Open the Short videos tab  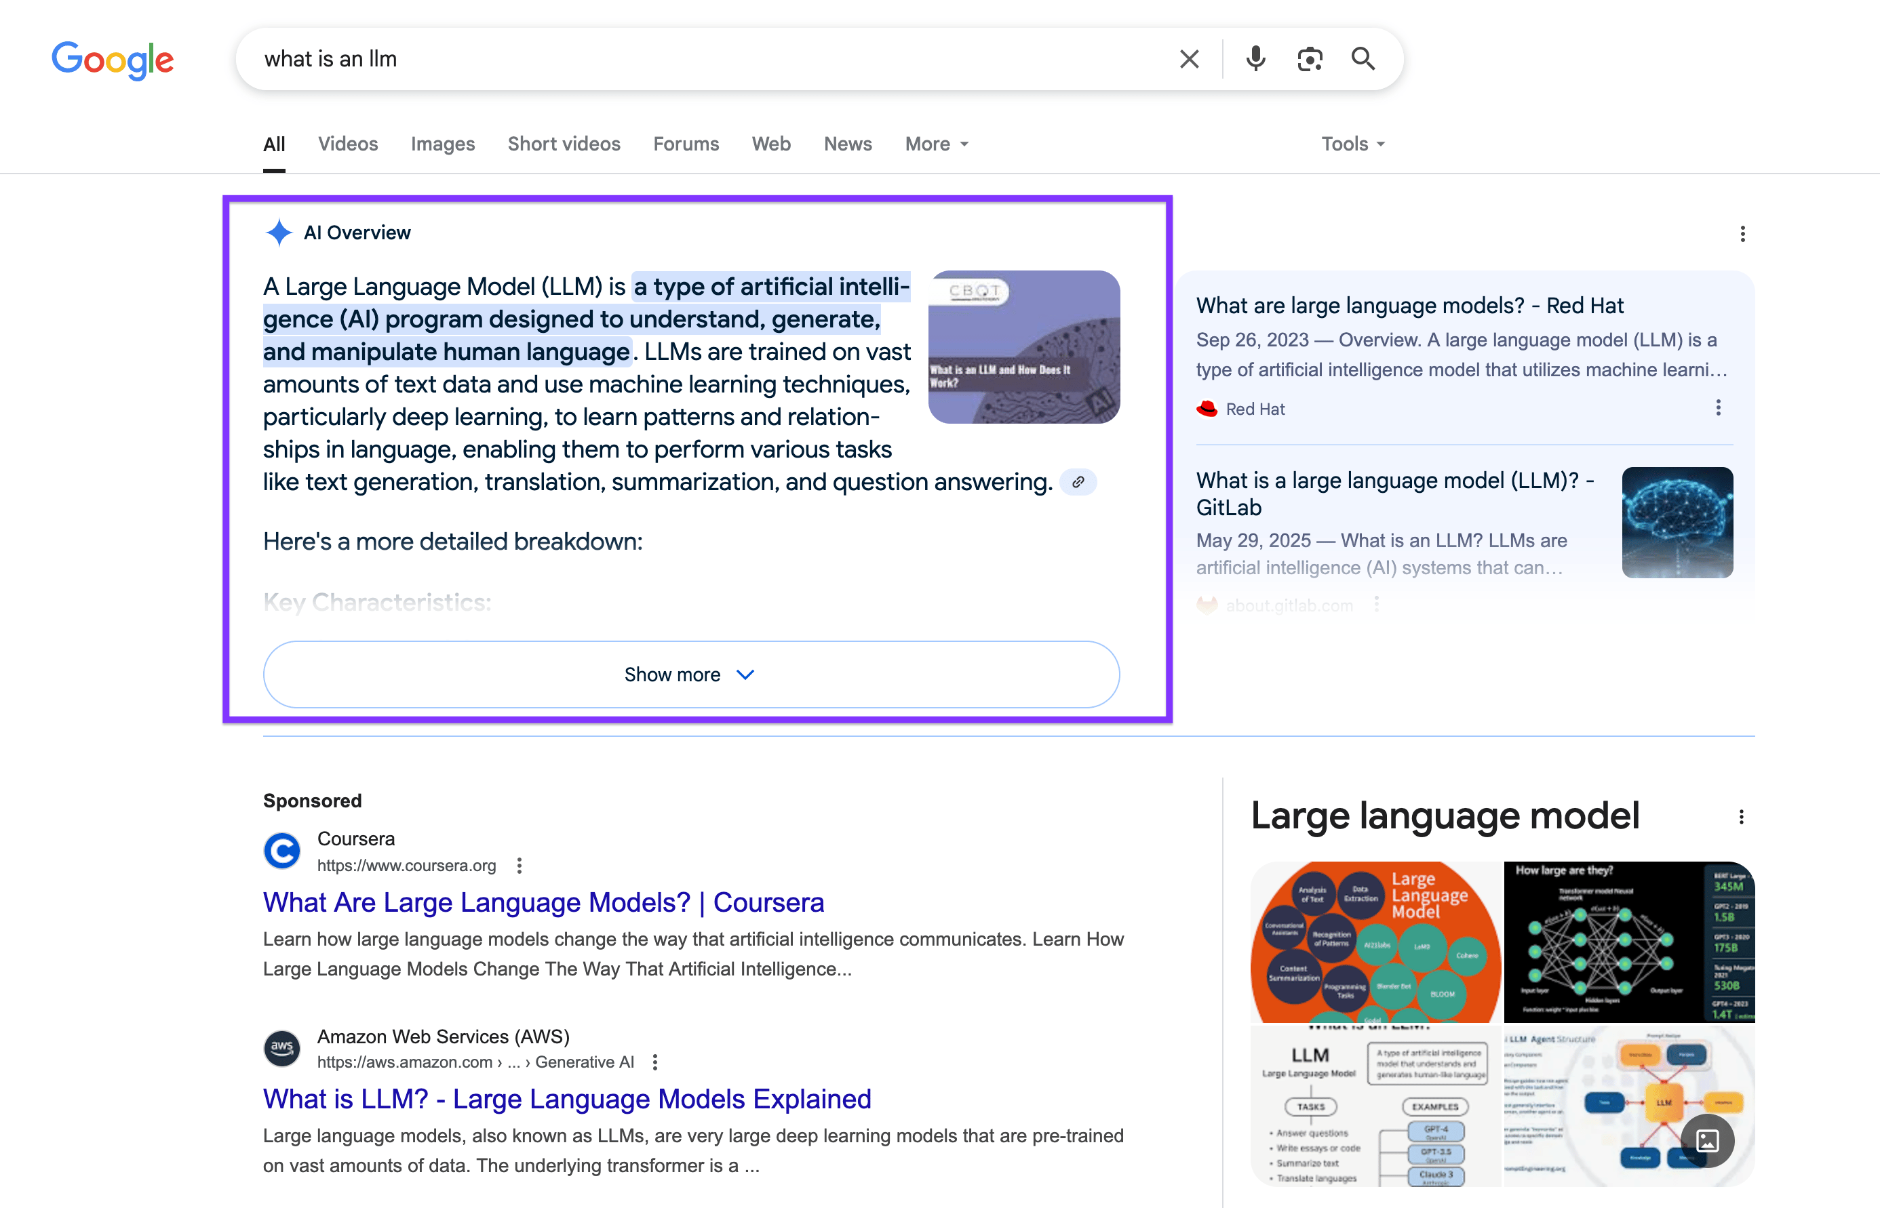click(564, 144)
